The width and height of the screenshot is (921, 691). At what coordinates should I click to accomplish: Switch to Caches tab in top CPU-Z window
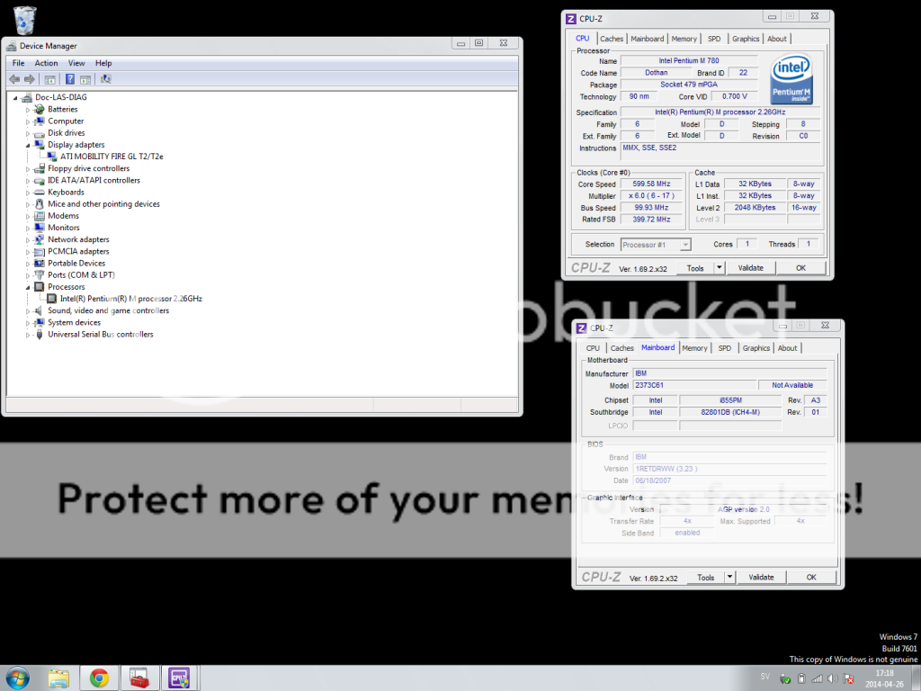click(612, 39)
